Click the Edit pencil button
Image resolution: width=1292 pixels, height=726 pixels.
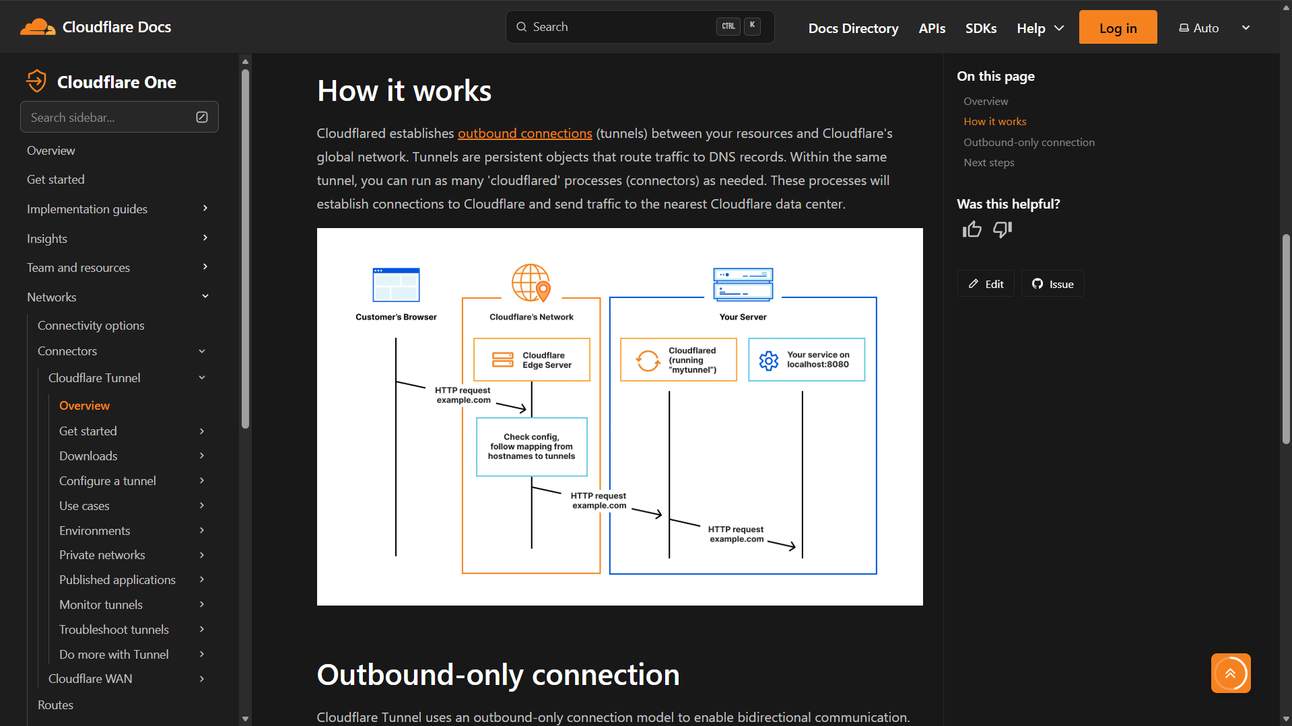coord(986,284)
